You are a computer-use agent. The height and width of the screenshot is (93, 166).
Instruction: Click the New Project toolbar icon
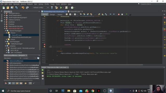click(8, 8)
